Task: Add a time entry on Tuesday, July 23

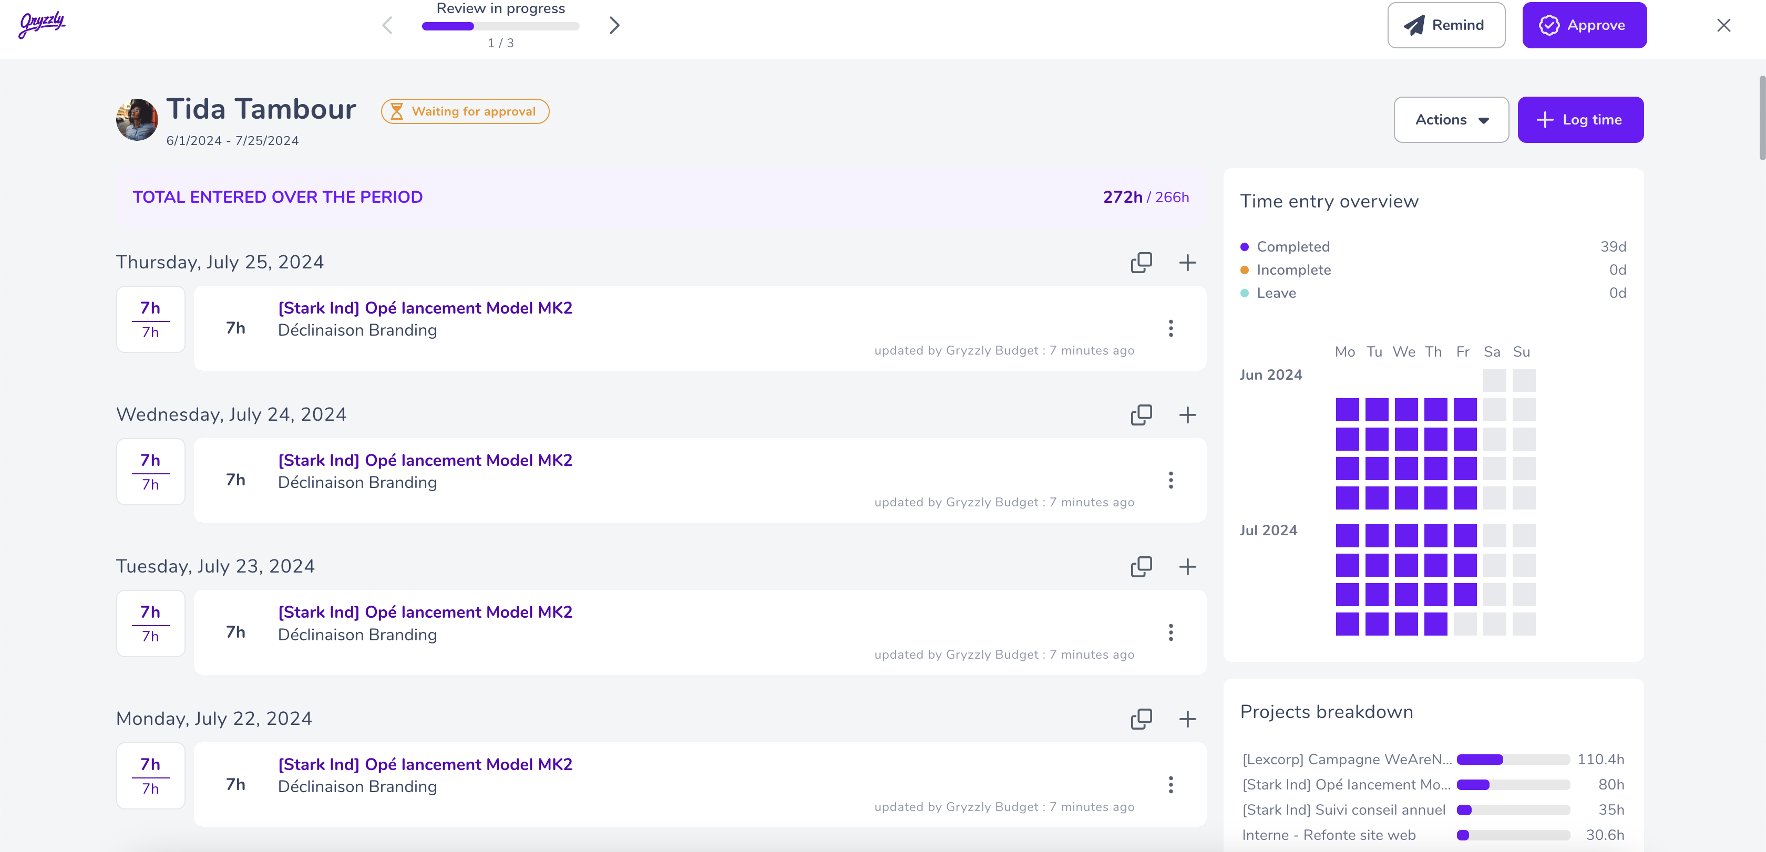Action: pyautogui.click(x=1187, y=566)
